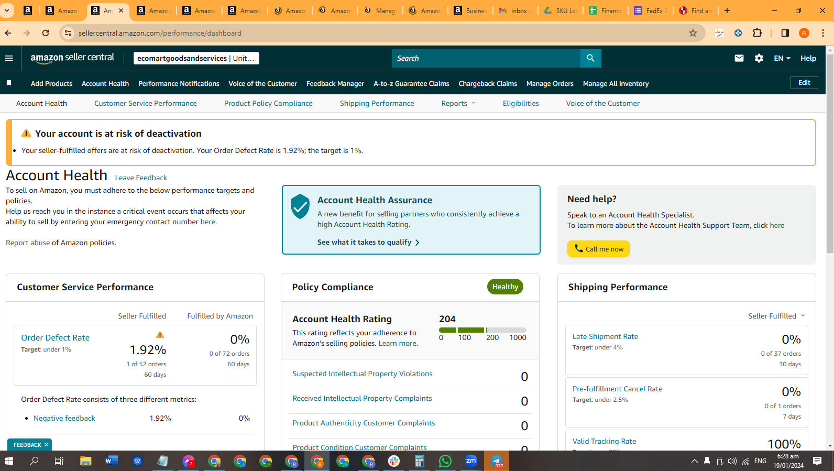Open Seller Fulfilled dropdown in Shipping Performance
Viewport: 834px width, 471px height.
pyautogui.click(x=776, y=316)
